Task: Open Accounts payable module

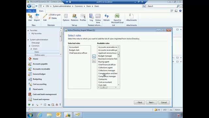Action: 40,64
